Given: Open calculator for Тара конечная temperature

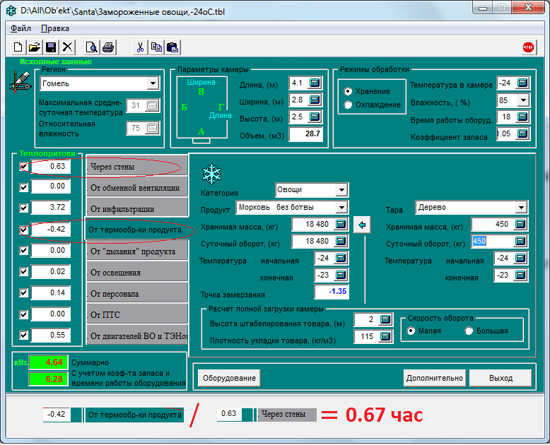Looking at the screenshot, I should click(520, 275).
